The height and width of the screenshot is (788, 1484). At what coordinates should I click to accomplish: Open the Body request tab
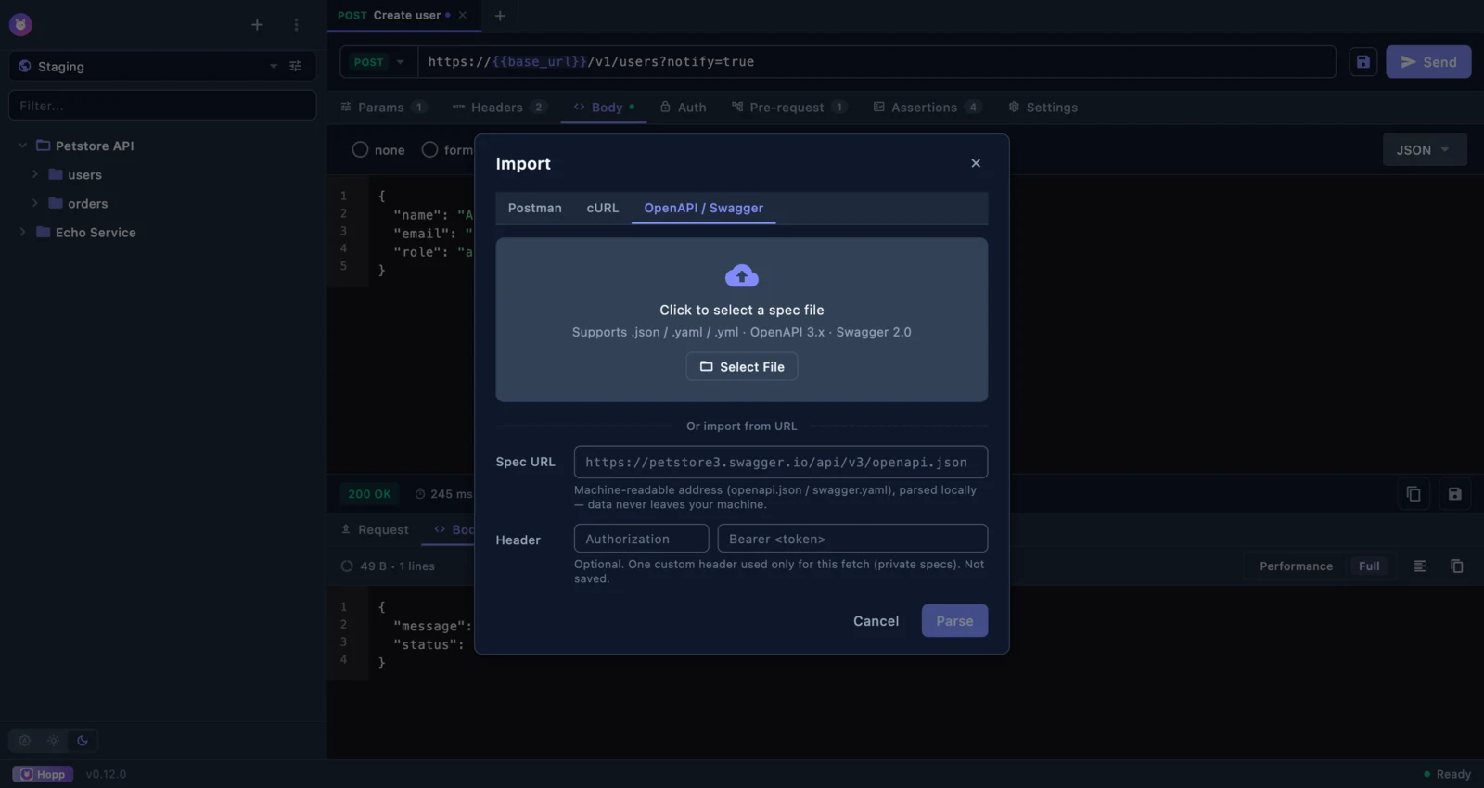coord(604,108)
